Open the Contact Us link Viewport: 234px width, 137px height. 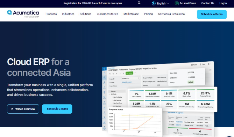point(207,3)
